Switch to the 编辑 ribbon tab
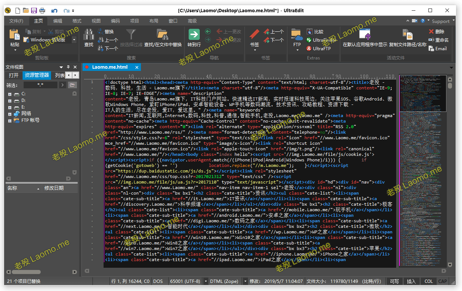This screenshot has width=462, height=291. point(58,21)
